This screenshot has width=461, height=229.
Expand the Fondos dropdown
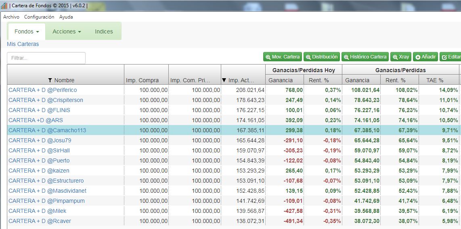27,31
